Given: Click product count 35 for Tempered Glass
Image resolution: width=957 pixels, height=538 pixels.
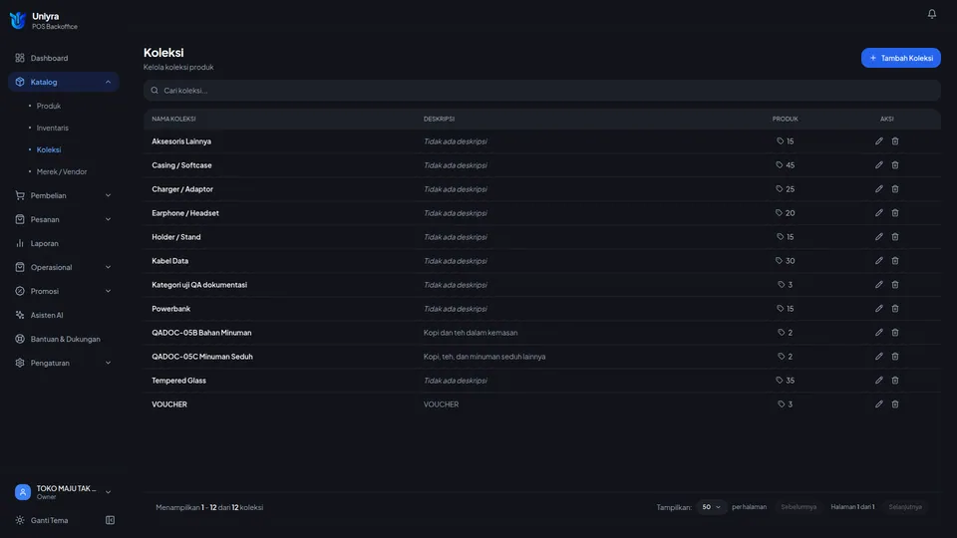Looking at the screenshot, I should (785, 380).
